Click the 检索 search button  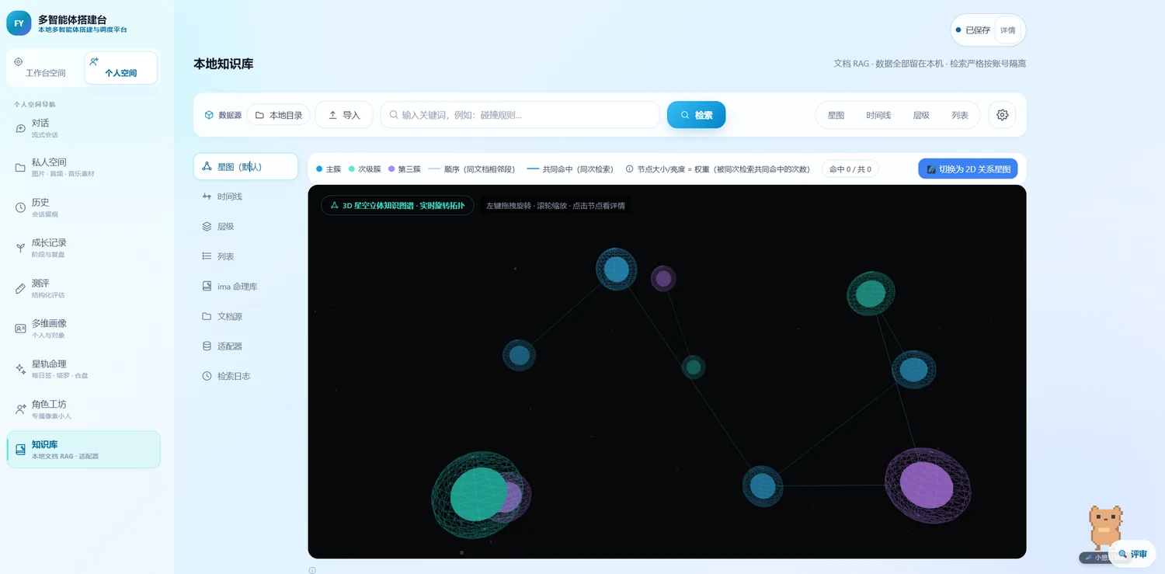coord(696,115)
